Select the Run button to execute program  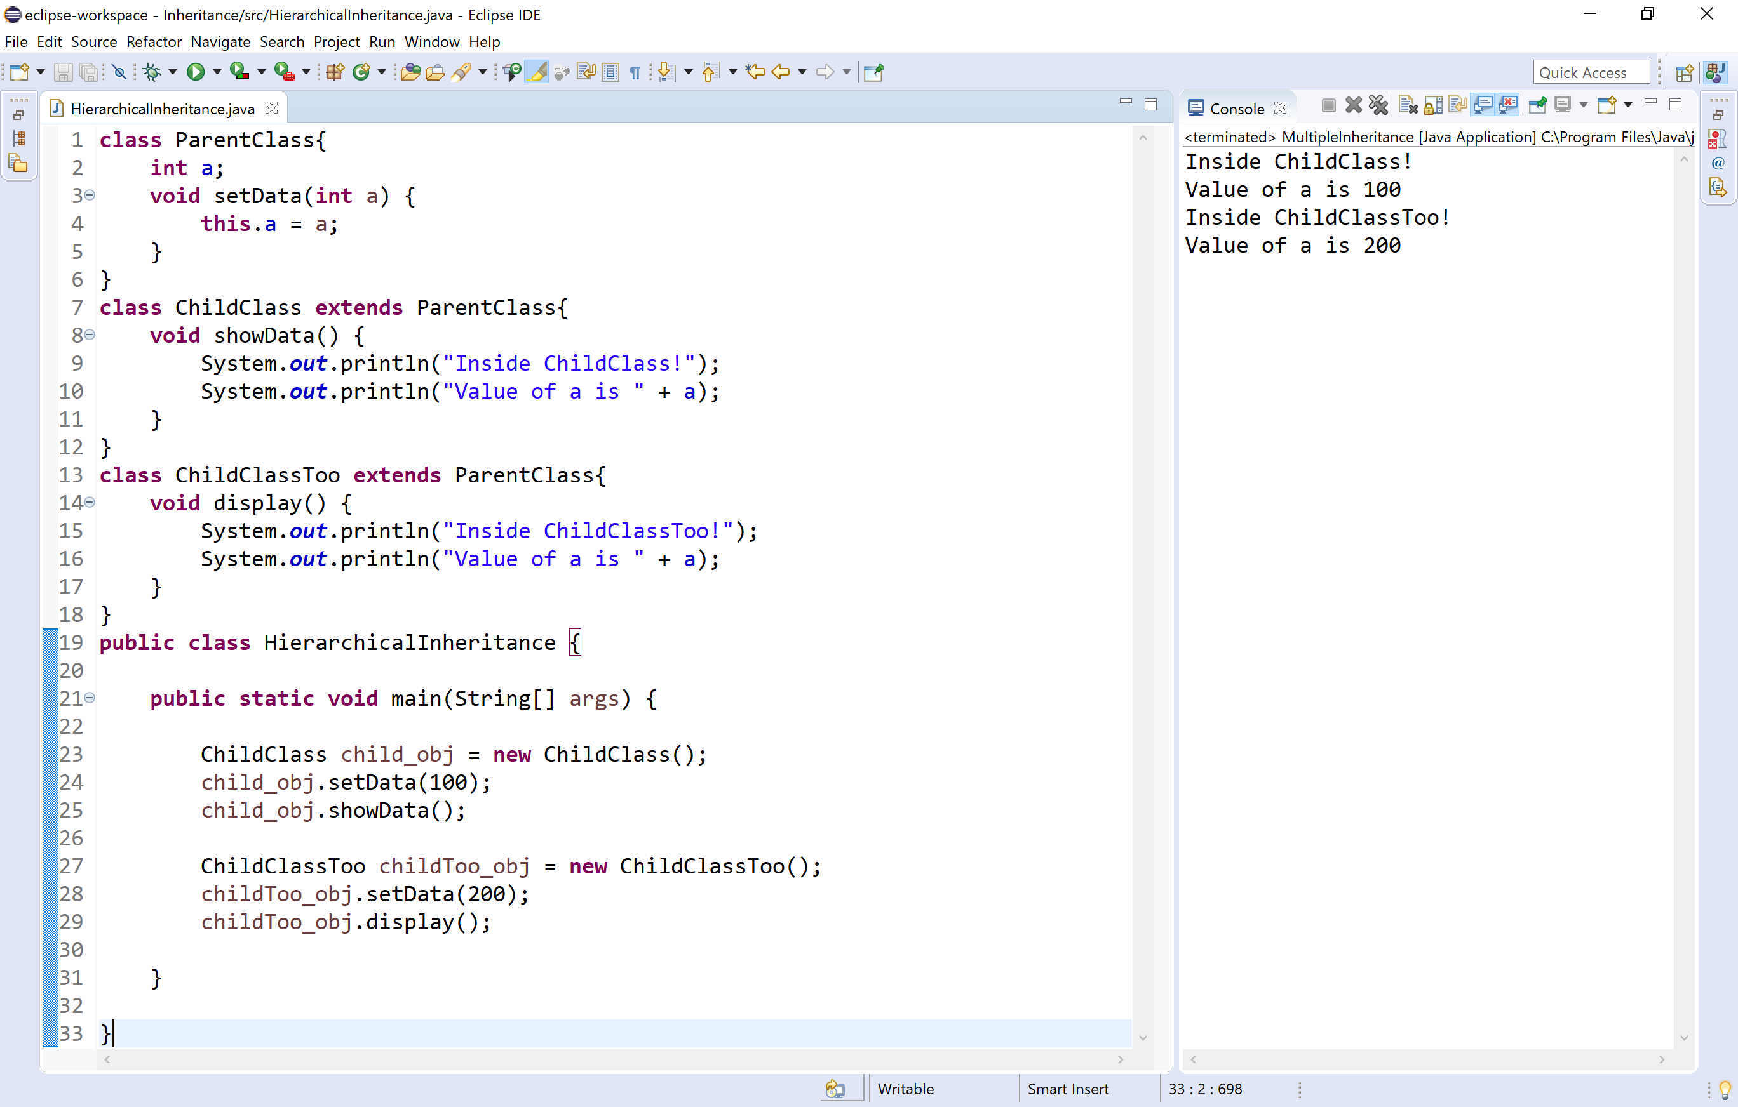click(196, 72)
